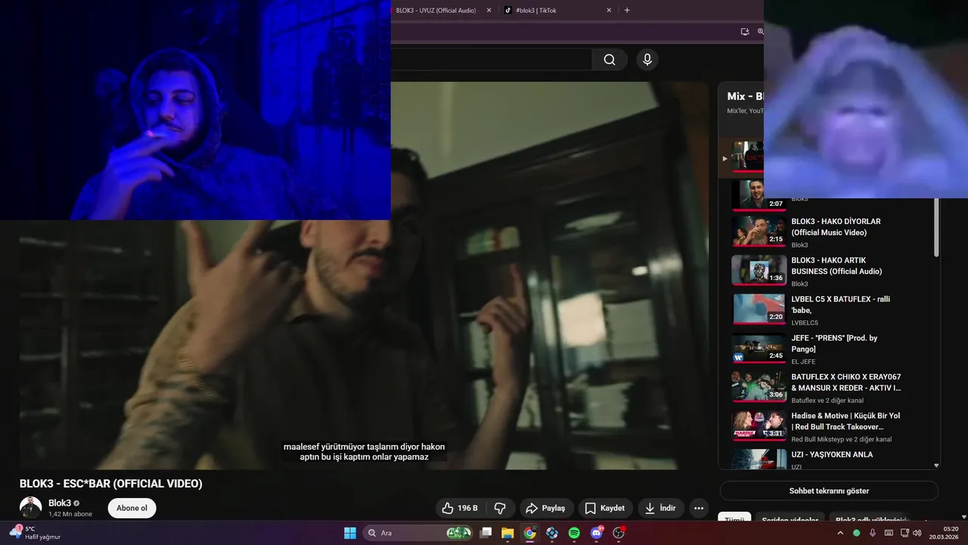Open the Blok3 channel name link
Screen dimensions: 968x545
(x=60, y=503)
